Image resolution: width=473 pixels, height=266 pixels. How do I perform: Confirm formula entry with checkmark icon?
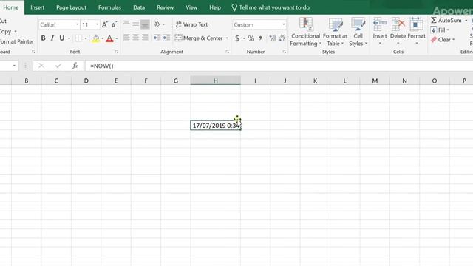[x=58, y=66]
